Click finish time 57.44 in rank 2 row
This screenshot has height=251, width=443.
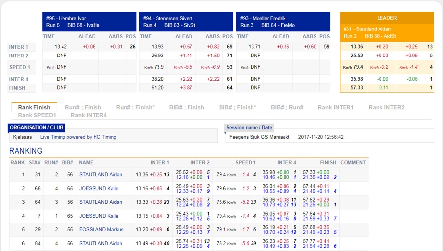(x=309, y=186)
